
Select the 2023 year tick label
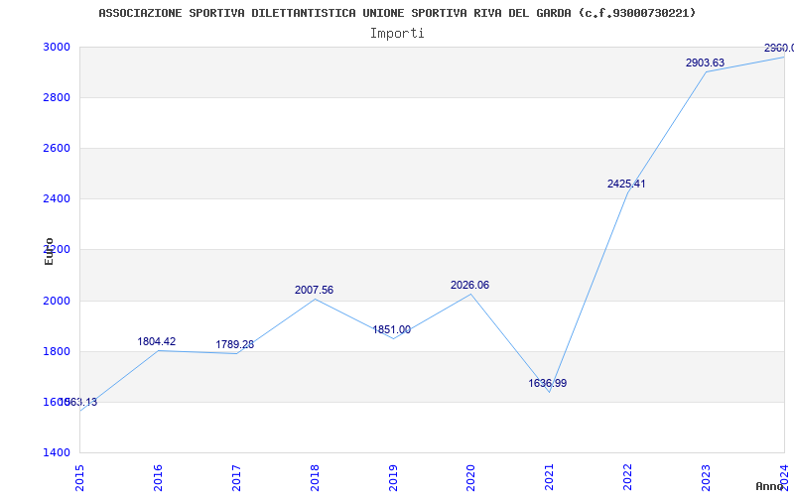click(x=706, y=476)
